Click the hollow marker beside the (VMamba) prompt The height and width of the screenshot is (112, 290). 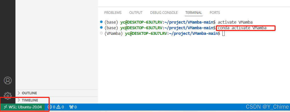pos(101,33)
